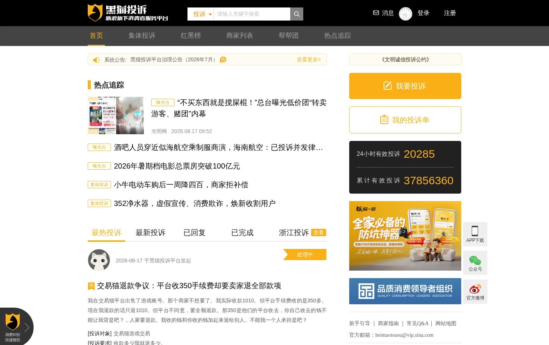This screenshot has height=345, width=549.
Task: Open the 集体投诉 nav item
Action: [142, 36]
